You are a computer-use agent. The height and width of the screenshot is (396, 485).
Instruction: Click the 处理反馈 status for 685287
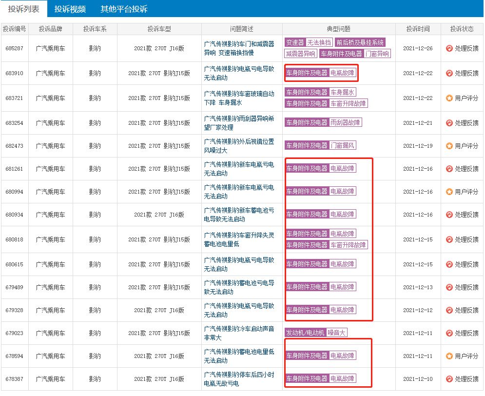tap(466, 48)
